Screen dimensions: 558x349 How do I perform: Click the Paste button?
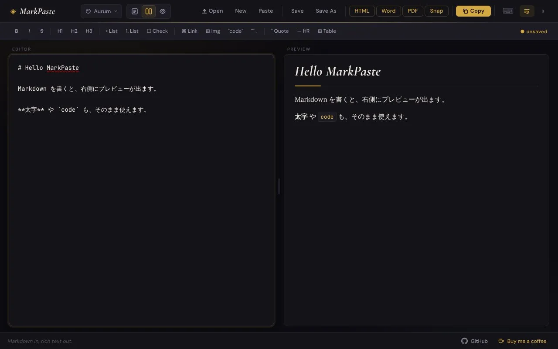[266, 11]
